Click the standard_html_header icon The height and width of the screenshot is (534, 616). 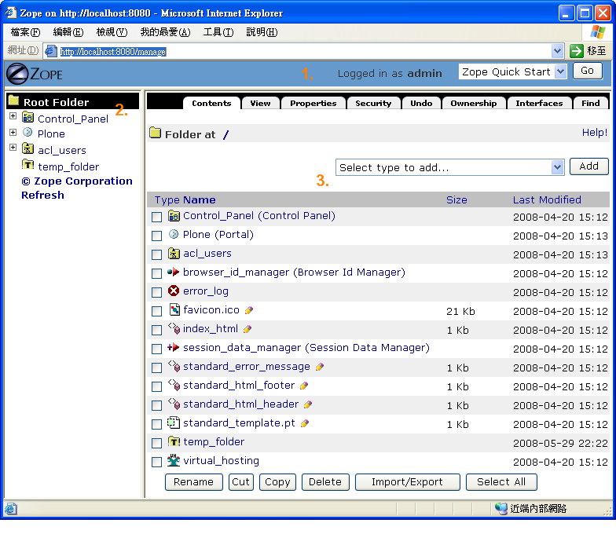point(174,404)
